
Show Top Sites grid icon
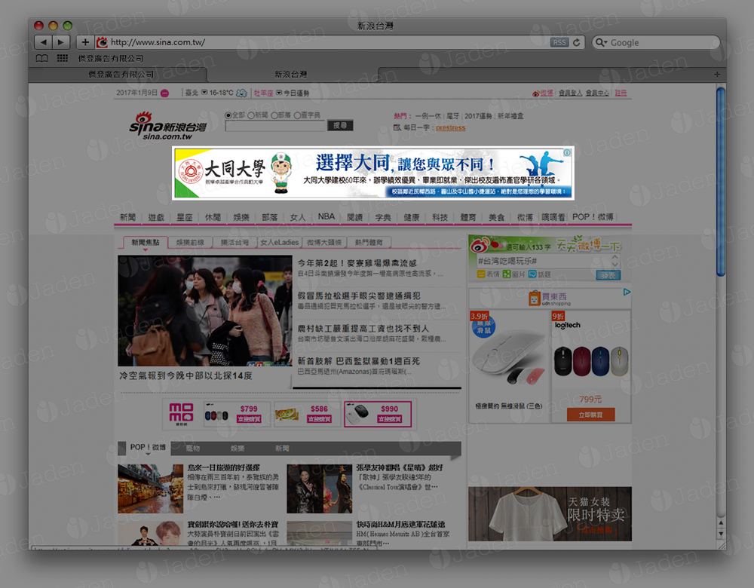click(x=63, y=58)
